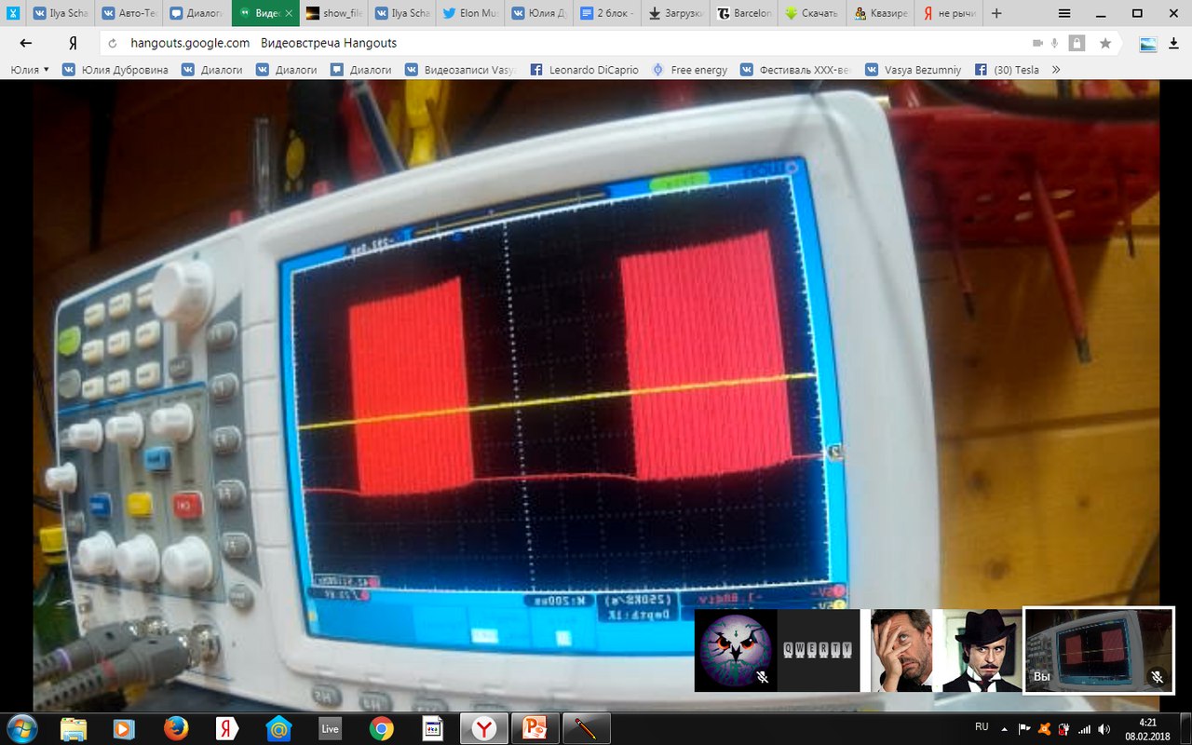Select the QWERTY participant thumbnail
This screenshot has height=745, width=1192.
(x=818, y=650)
